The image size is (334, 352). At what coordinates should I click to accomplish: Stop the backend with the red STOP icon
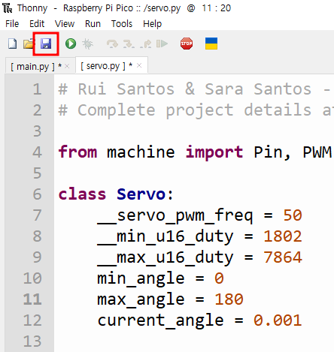(187, 44)
